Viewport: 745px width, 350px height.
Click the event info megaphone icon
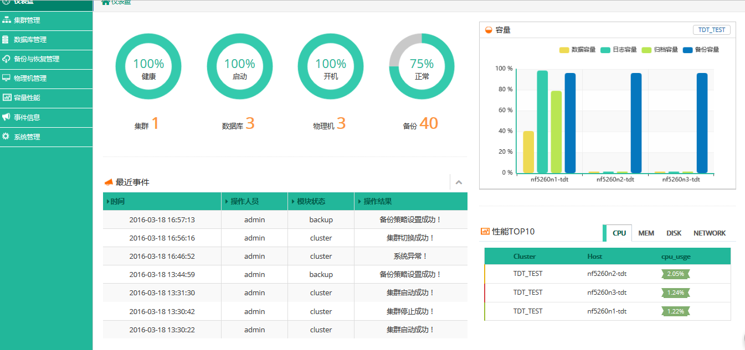[6, 117]
